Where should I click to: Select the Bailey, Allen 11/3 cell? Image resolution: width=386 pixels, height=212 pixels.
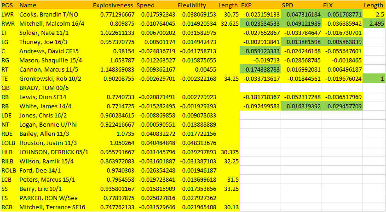44,134
